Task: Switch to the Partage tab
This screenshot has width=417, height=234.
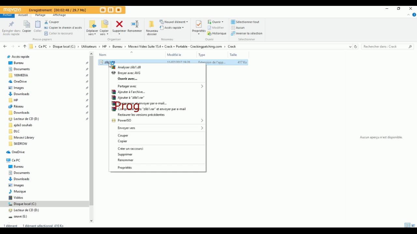Action: pos(40,15)
